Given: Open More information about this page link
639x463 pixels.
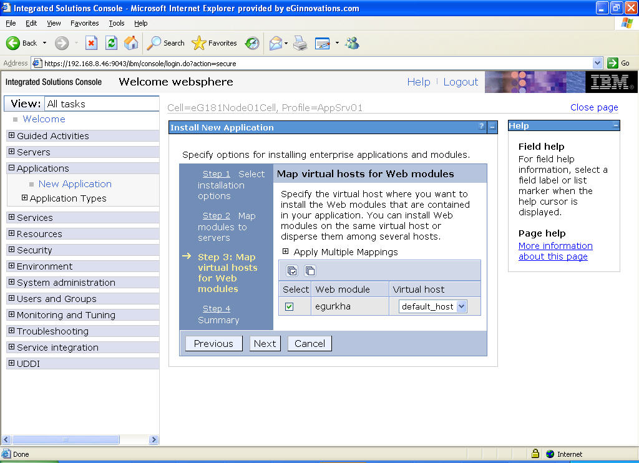Looking at the screenshot, I should [x=555, y=251].
